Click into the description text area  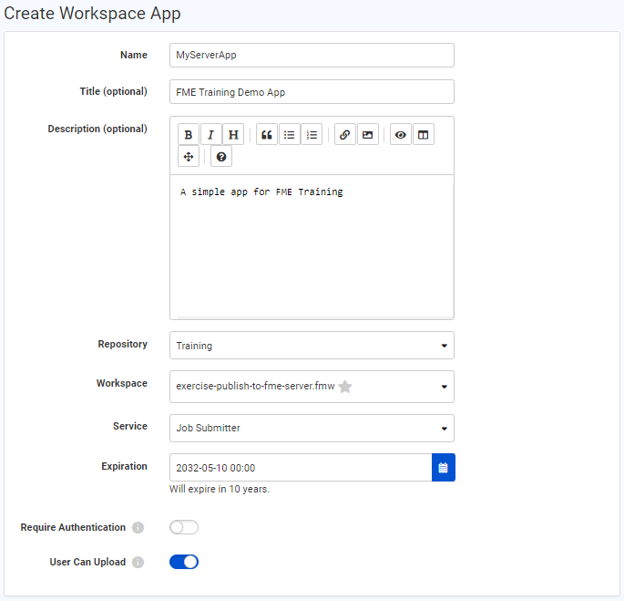312,246
